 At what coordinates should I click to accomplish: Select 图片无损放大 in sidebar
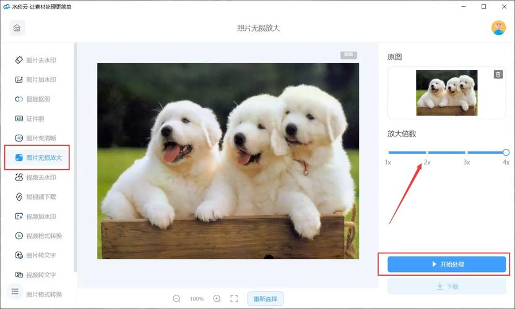38,158
